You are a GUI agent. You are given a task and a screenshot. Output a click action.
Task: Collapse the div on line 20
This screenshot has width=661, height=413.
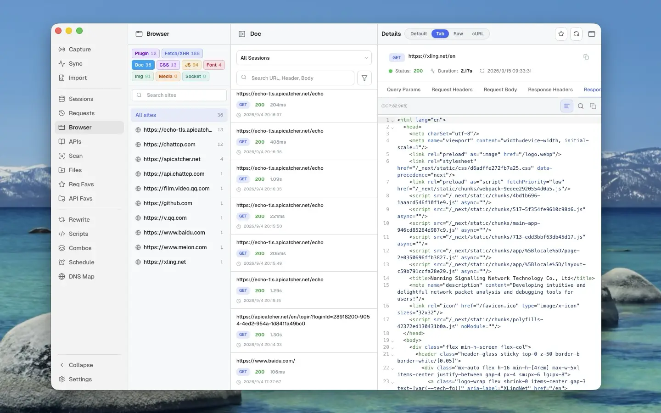(x=392, y=347)
